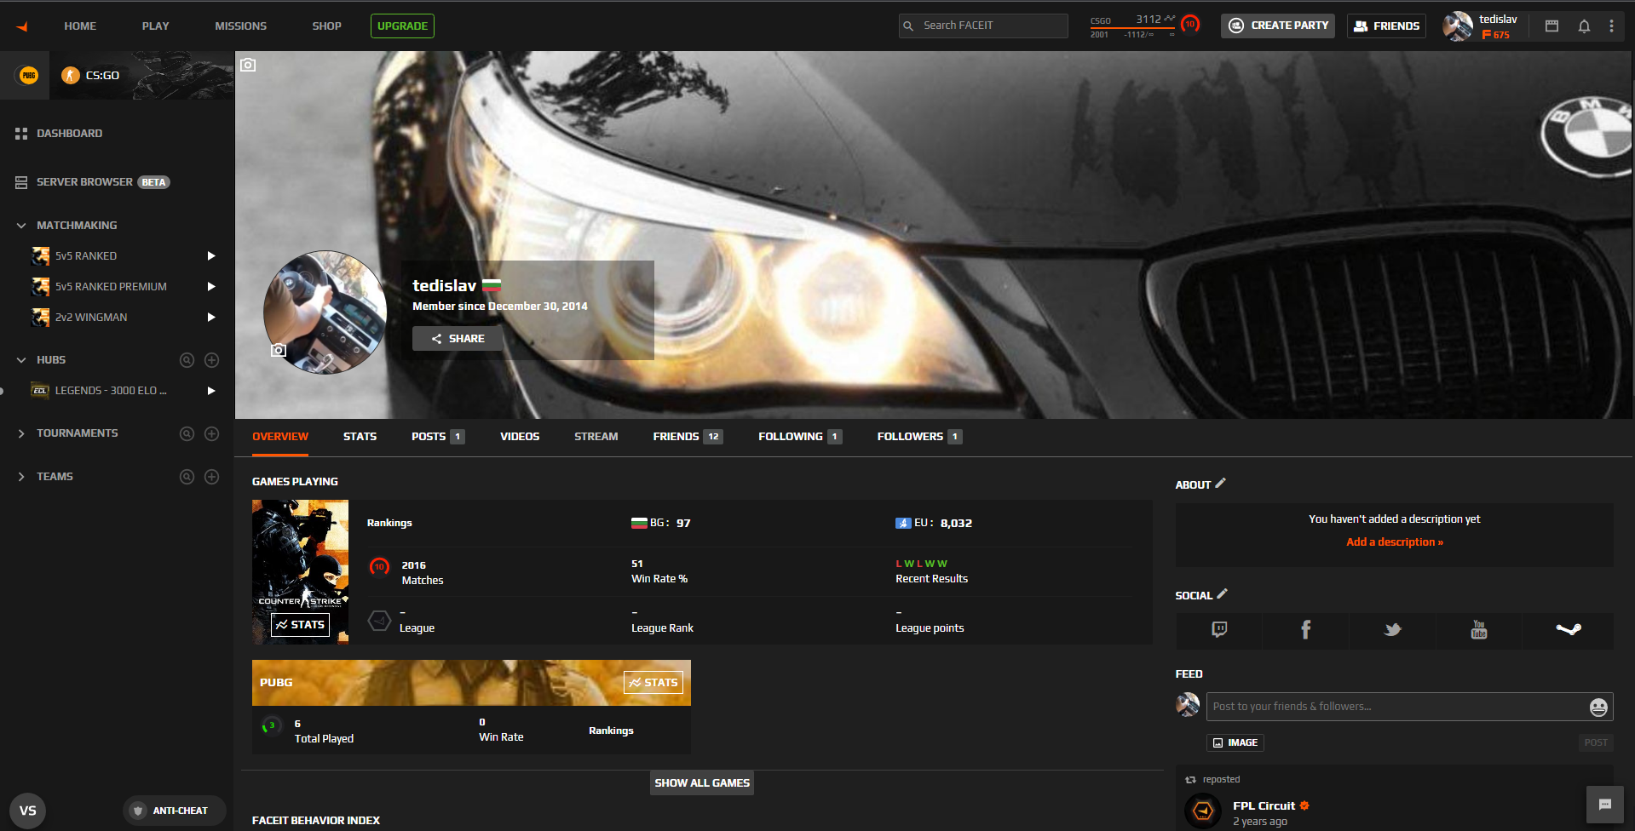Click the YouTube social icon
The height and width of the screenshot is (831, 1635).
pyautogui.click(x=1479, y=630)
